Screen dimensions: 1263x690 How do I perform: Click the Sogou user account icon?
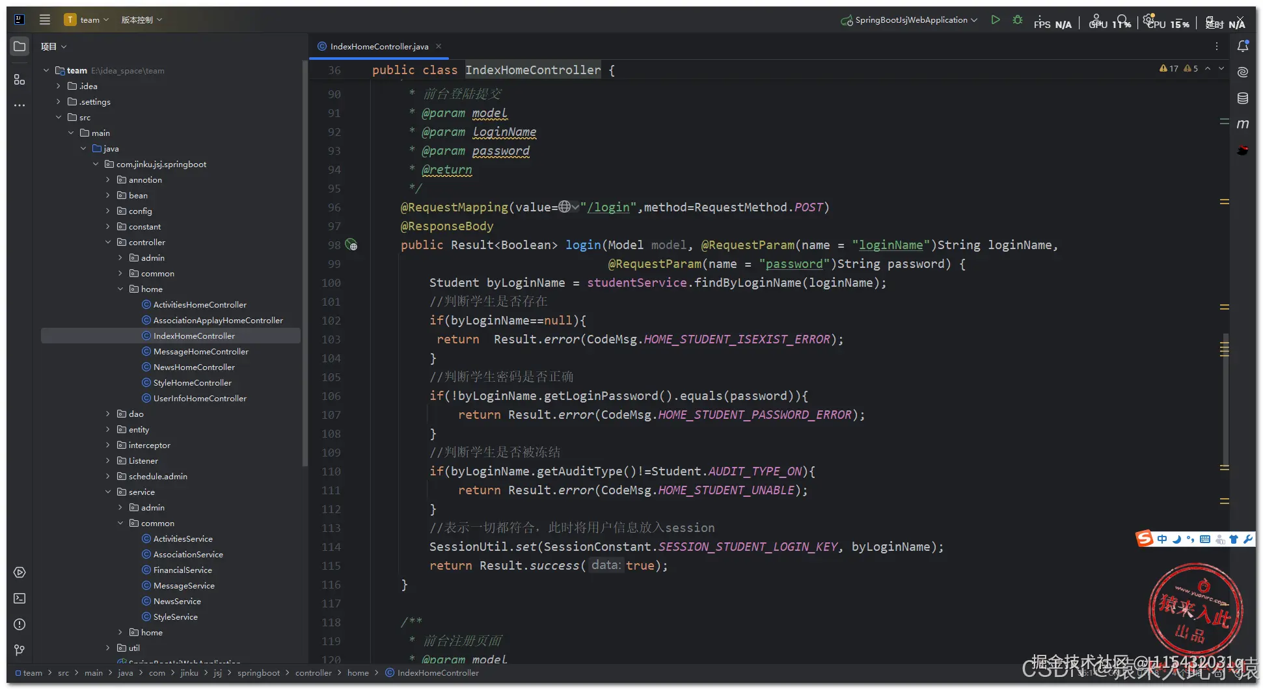tap(1220, 539)
